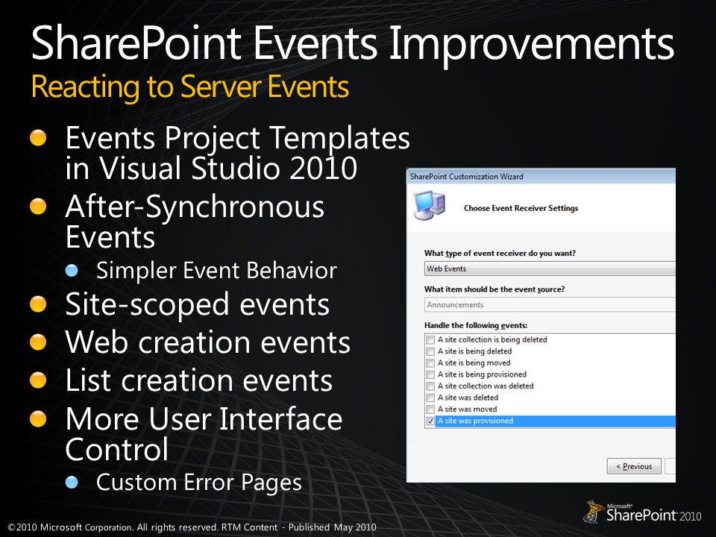Viewport: 716px width, 537px height.
Task: Click the 'Reacting to Server Events' subtitle
Action: click(190, 87)
